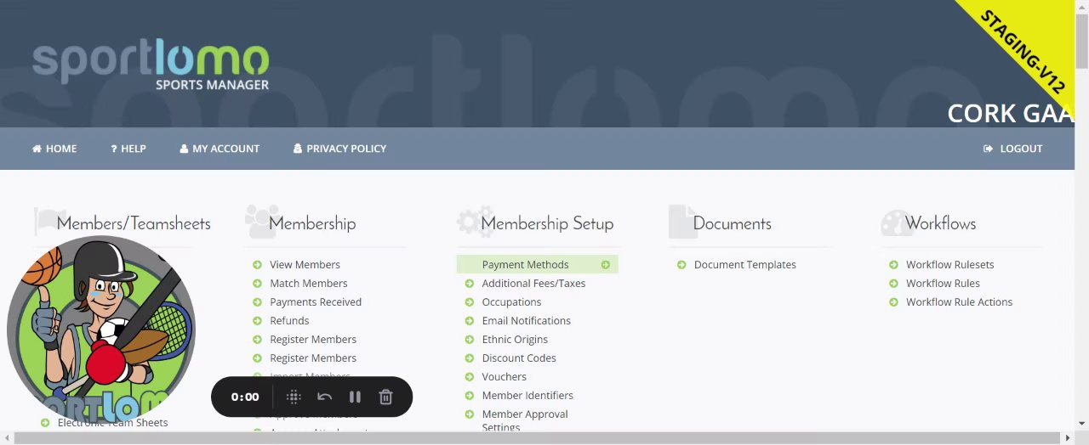Open the View Members link
The height and width of the screenshot is (445, 1089).
(305, 265)
